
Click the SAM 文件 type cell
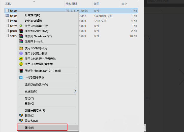tap(100, 21)
